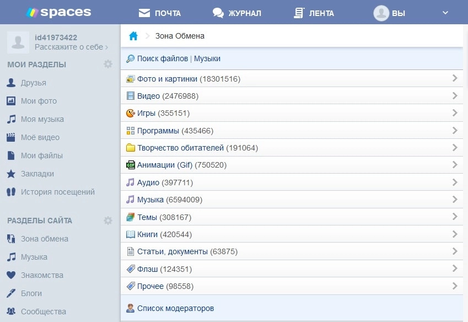Click the home icon in breadcrumb
The width and height of the screenshot is (468, 322).
pos(133,36)
